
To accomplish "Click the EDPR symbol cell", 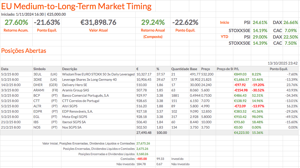I will (38, 111).
